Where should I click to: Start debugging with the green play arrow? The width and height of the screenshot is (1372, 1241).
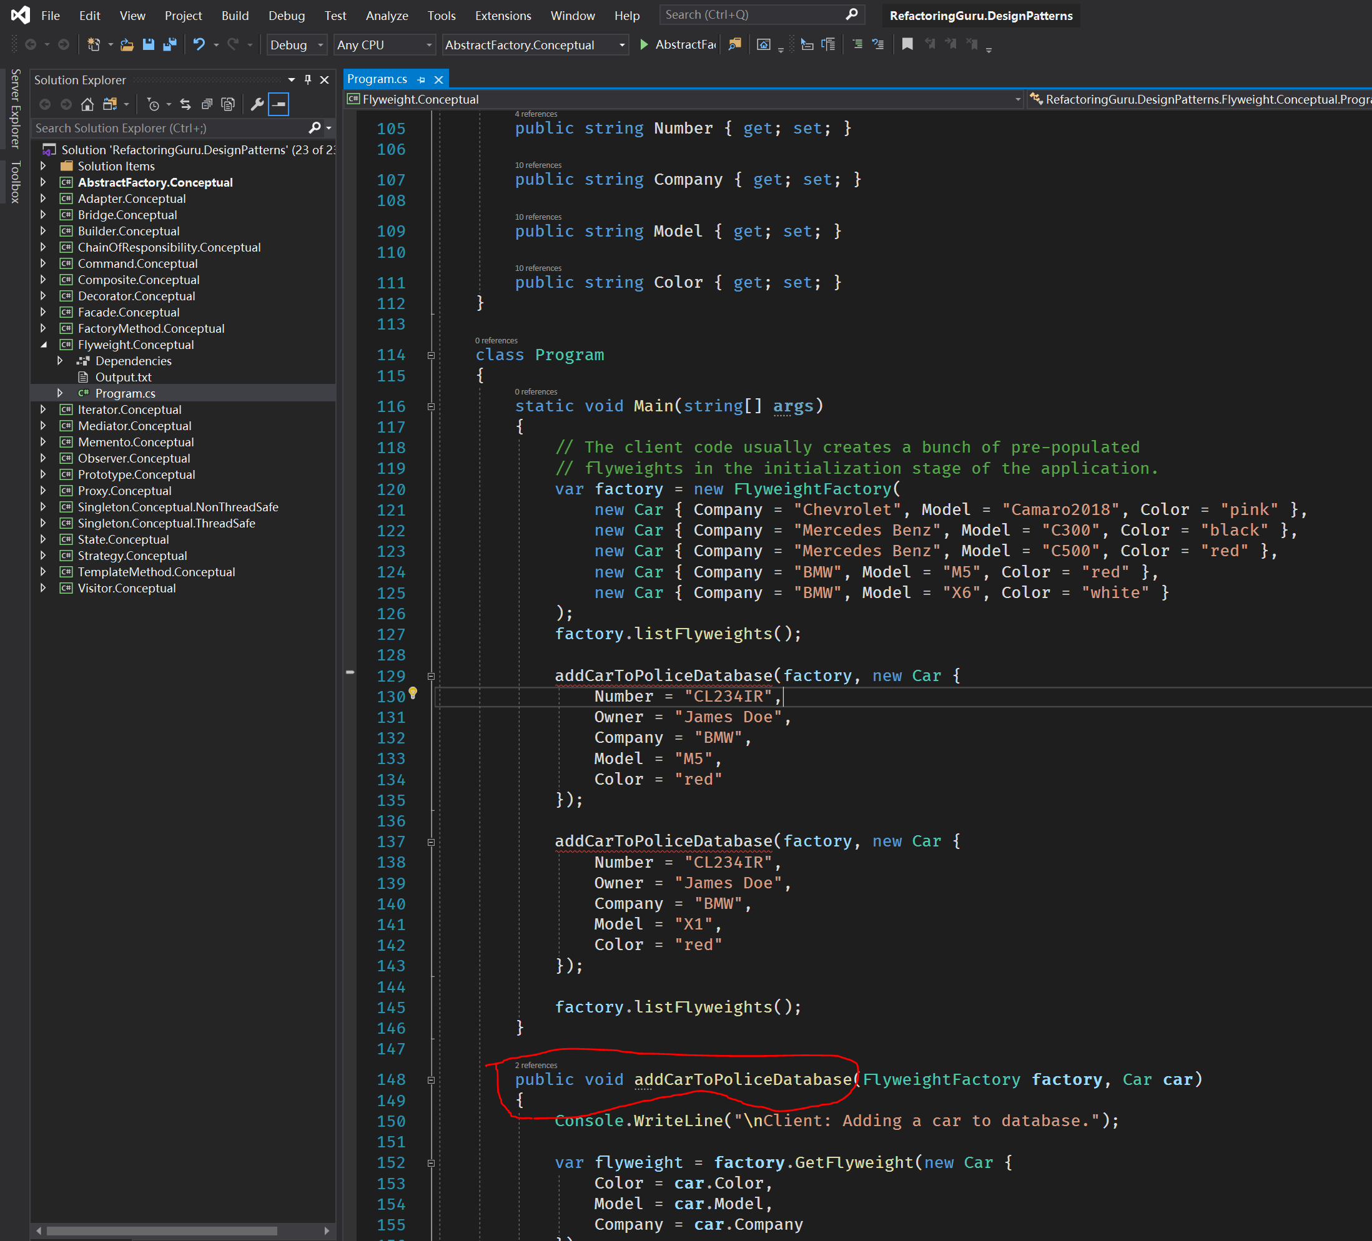coord(644,45)
